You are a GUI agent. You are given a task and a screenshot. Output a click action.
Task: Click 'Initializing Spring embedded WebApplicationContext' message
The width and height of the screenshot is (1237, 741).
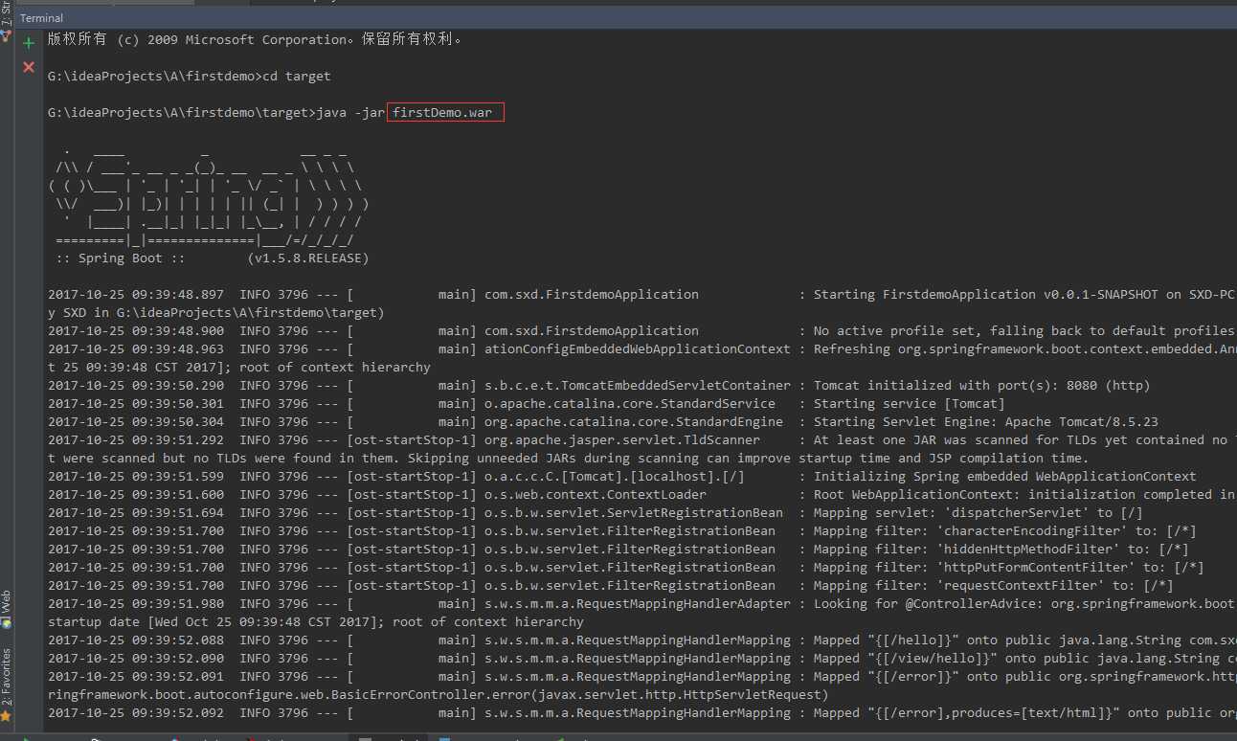(x=1005, y=477)
